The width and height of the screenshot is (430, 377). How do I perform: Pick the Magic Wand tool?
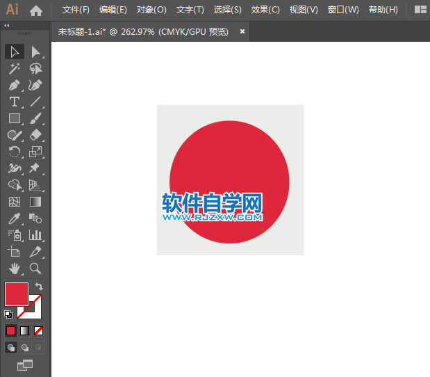pyautogui.click(x=14, y=68)
